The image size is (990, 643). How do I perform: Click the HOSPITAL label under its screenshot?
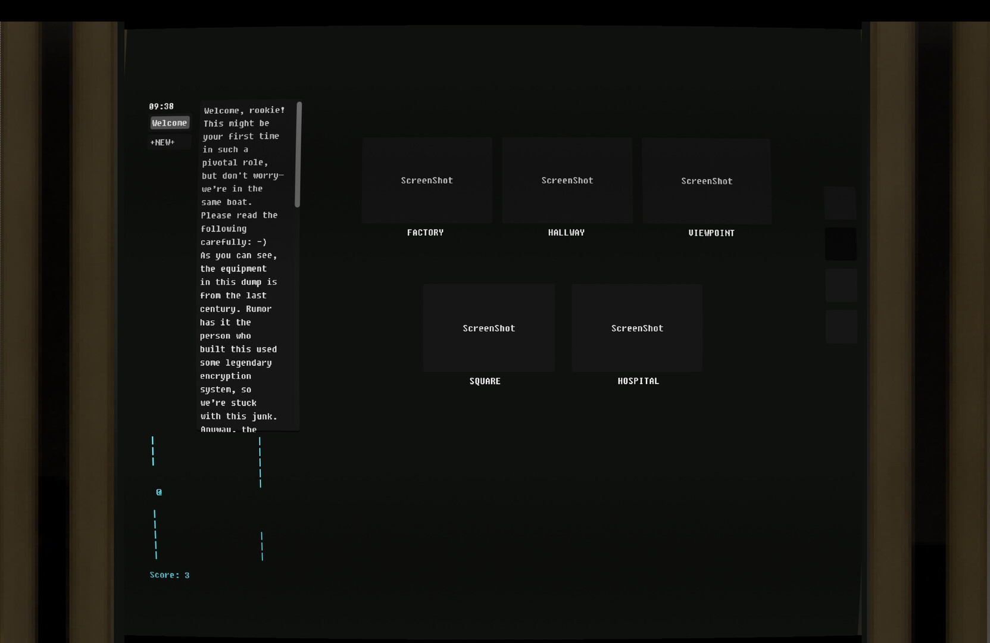point(638,380)
